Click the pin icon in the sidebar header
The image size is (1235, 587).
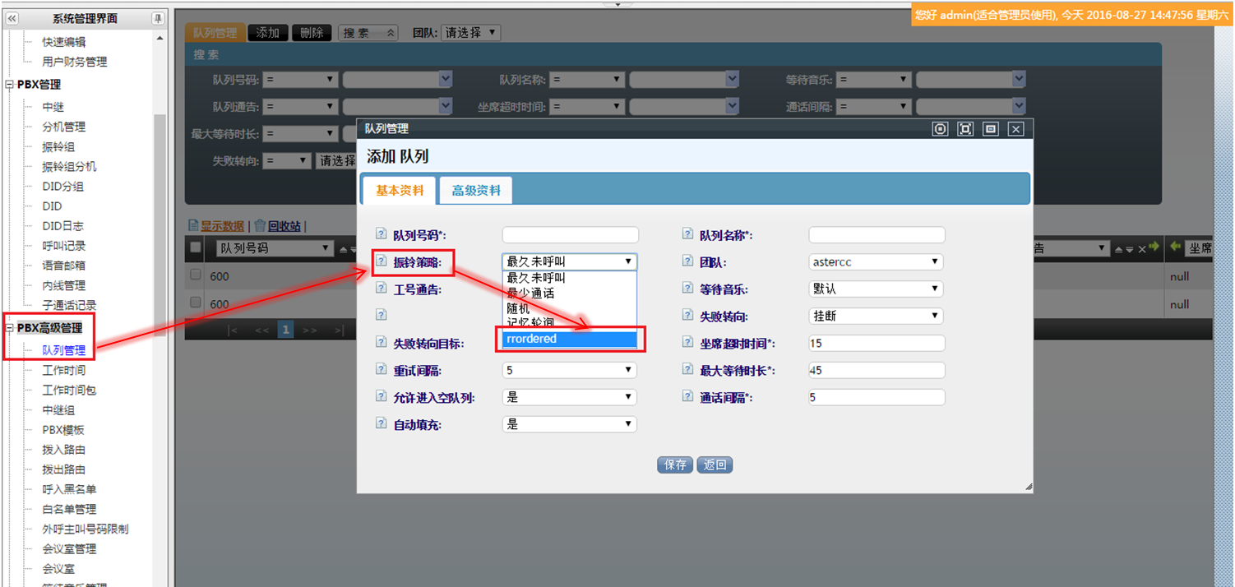[x=158, y=18]
